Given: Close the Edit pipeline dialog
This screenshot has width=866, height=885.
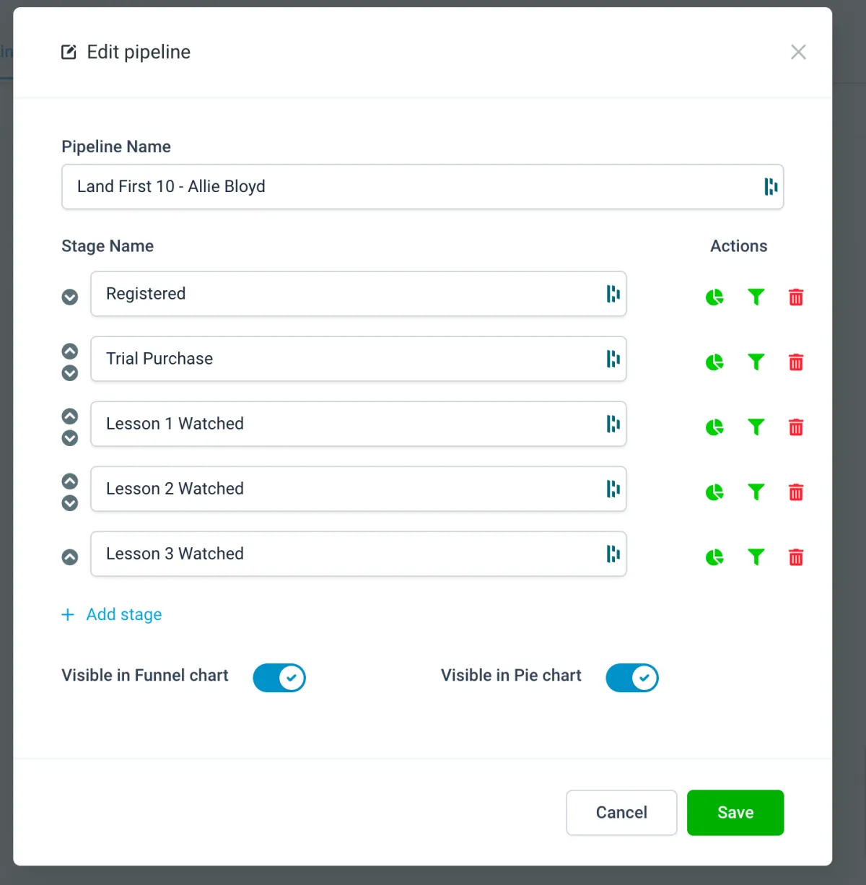Looking at the screenshot, I should click(798, 52).
